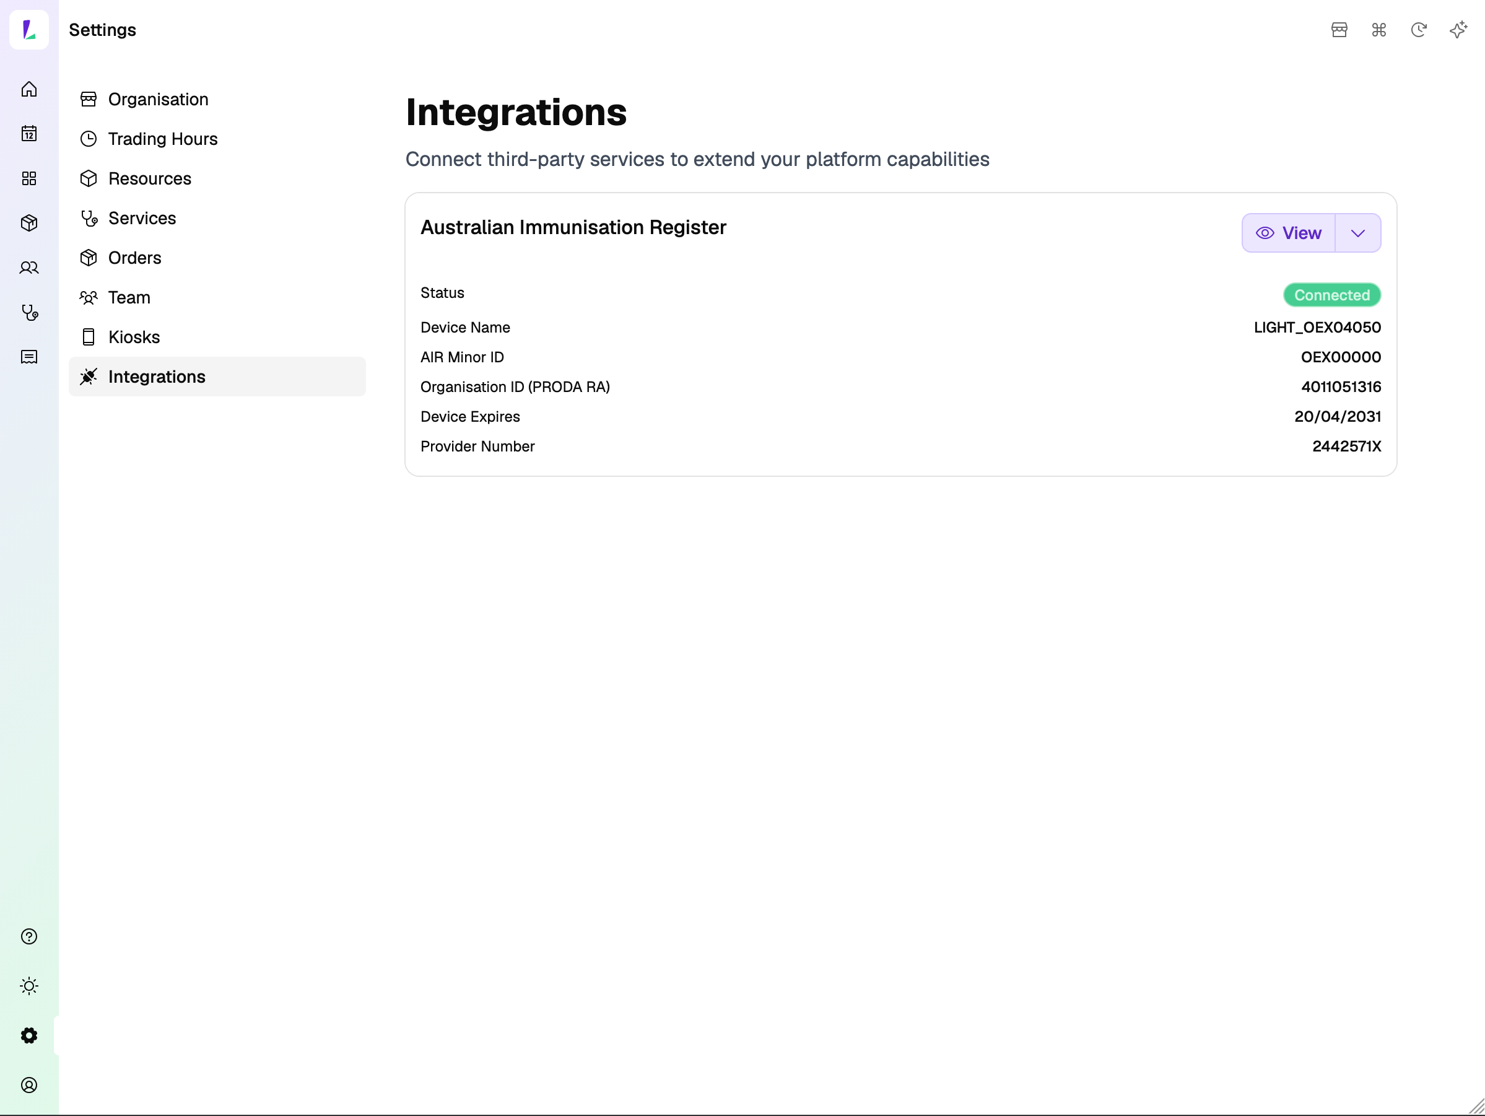Open the customers people icon in the sidebar
This screenshot has height=1116, width=1485.
pos(29,268)
